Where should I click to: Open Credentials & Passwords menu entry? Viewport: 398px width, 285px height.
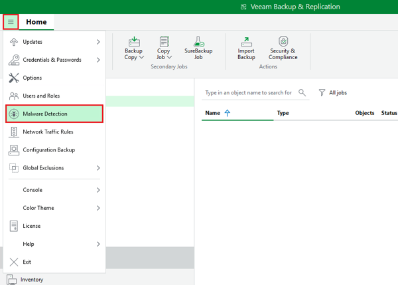tap(54, 60)
